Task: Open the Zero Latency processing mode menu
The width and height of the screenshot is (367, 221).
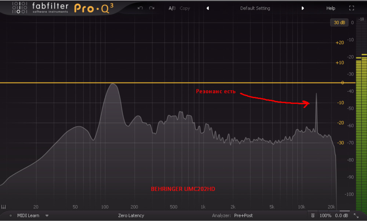Action: pos(131,216)
